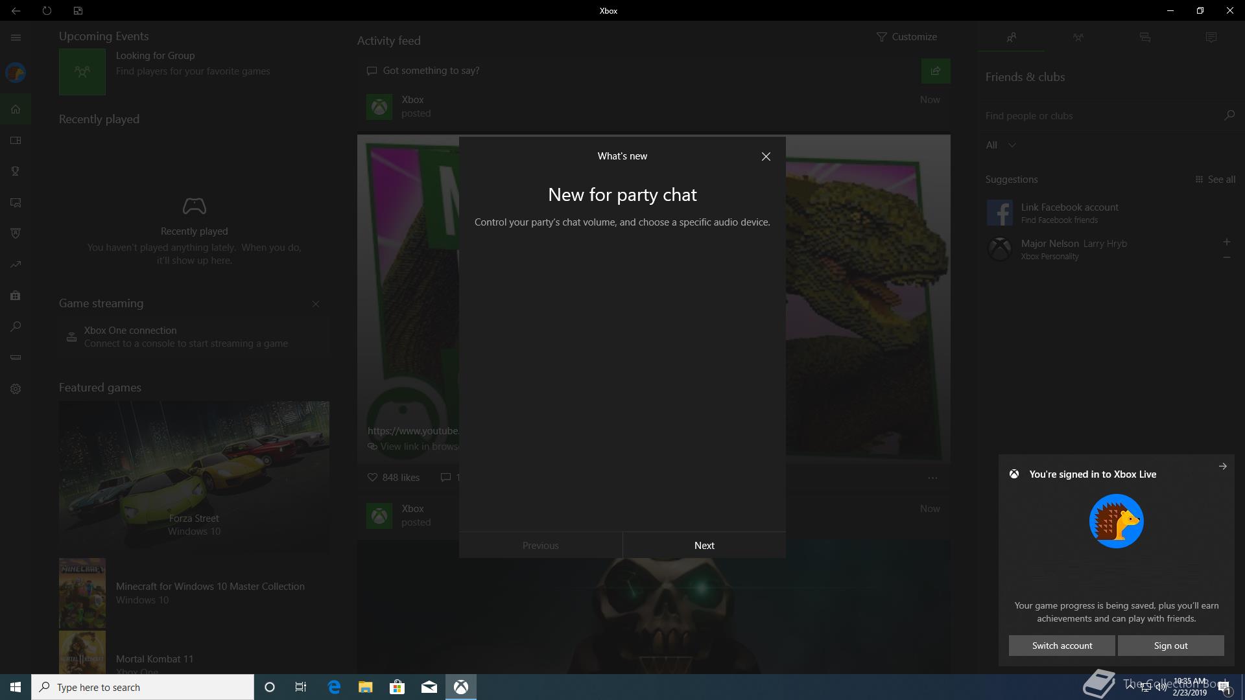The width and height of the screenshot is (1245, 700).
Task: Click the Windows taskbar search box
Action: (x=143, y=687)
